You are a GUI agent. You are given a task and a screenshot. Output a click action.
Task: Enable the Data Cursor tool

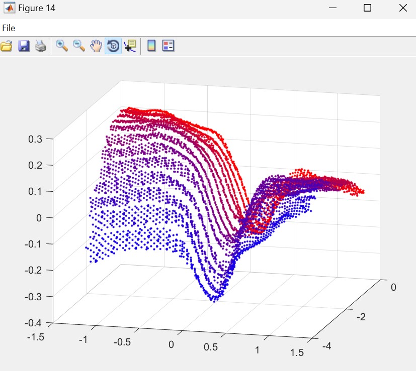[x=130, y=46]
